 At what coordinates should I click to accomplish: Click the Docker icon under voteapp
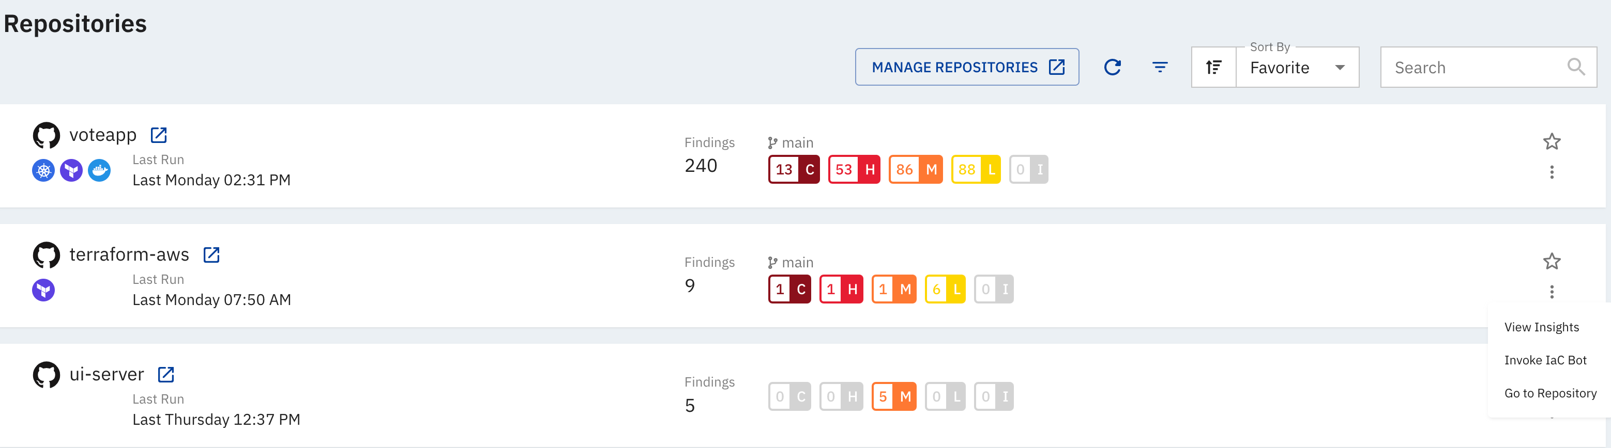pos(99,170)
